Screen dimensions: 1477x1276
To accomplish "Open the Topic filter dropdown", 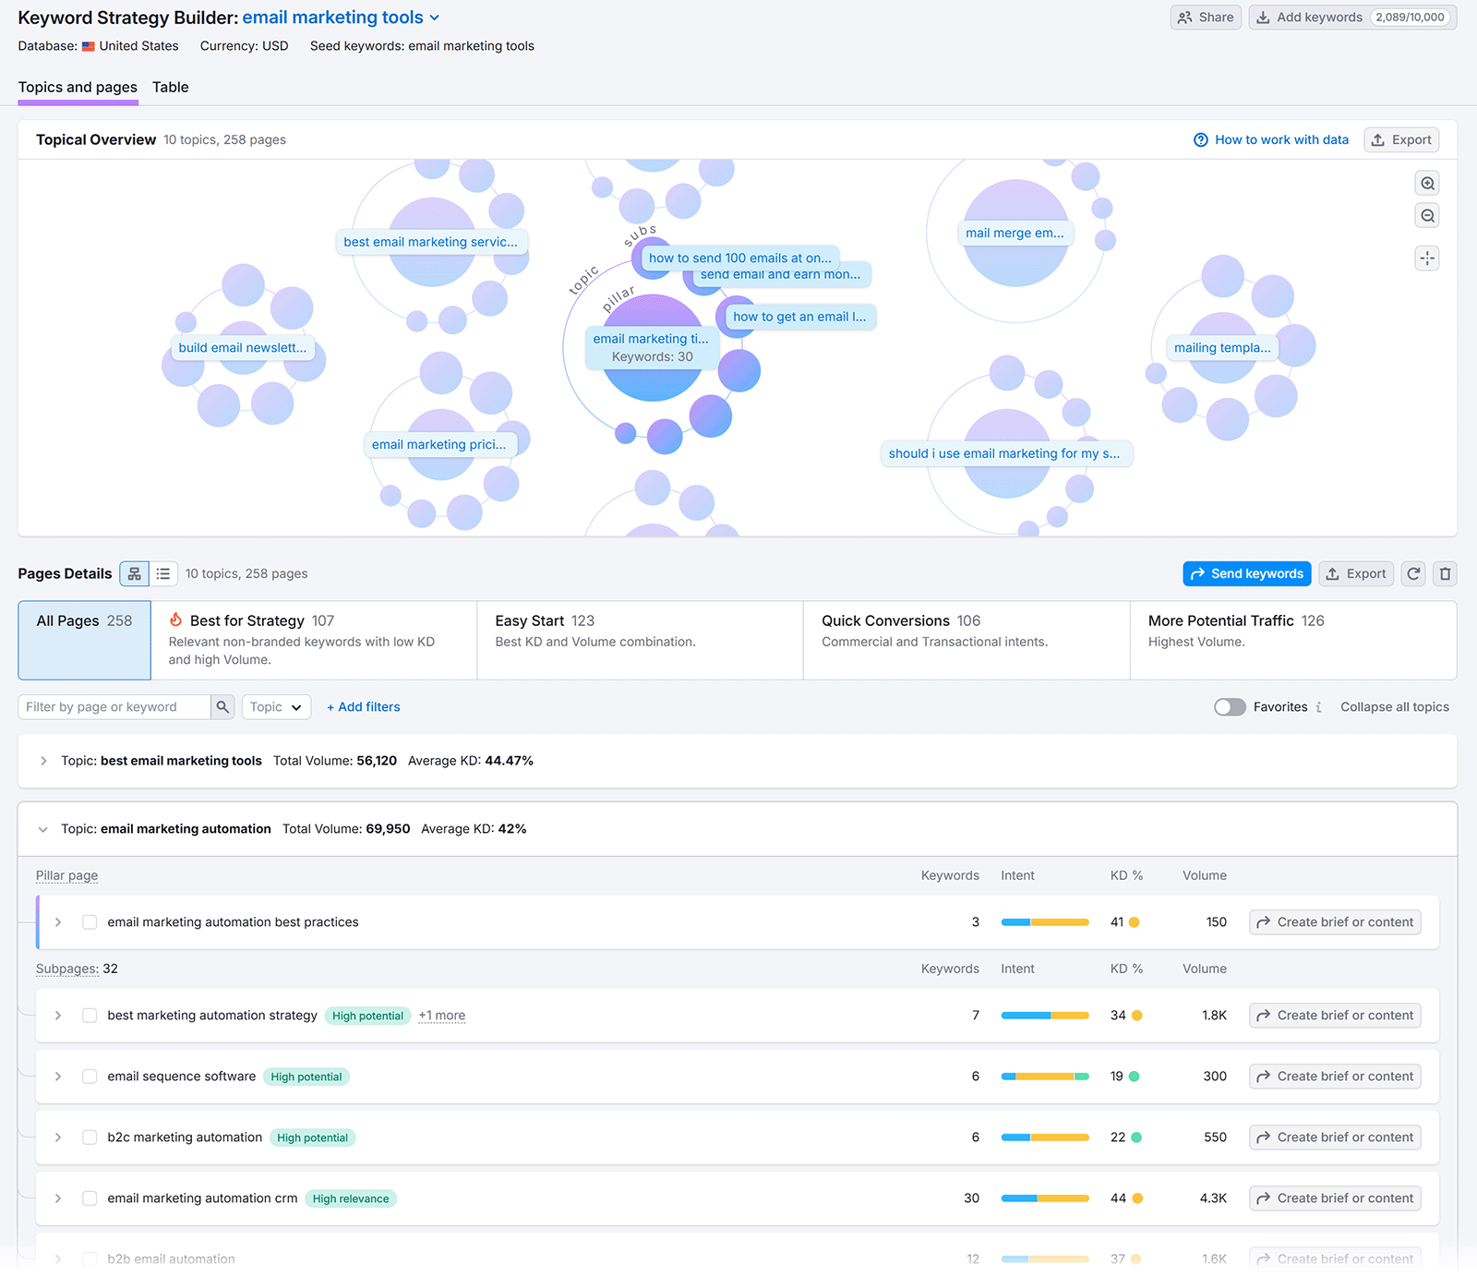I will coord(275,706).
